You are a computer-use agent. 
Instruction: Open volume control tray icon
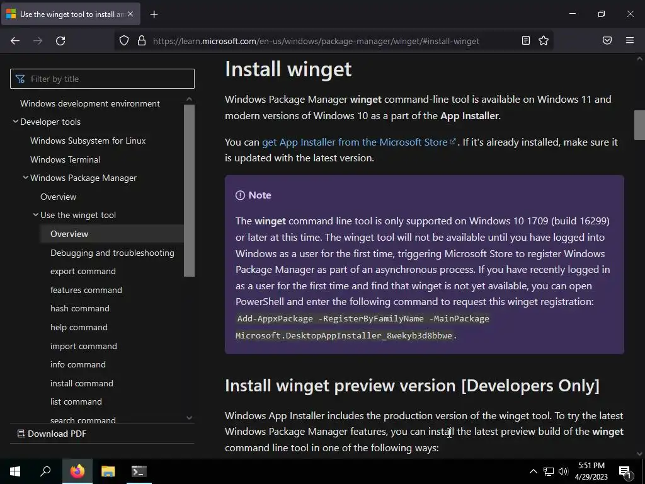(563, 471)
